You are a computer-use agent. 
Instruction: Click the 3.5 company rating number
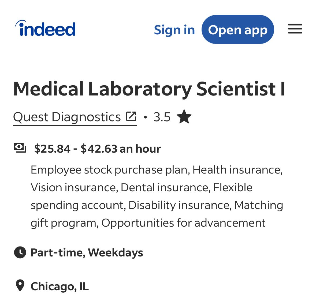click(x=162, y=117)
